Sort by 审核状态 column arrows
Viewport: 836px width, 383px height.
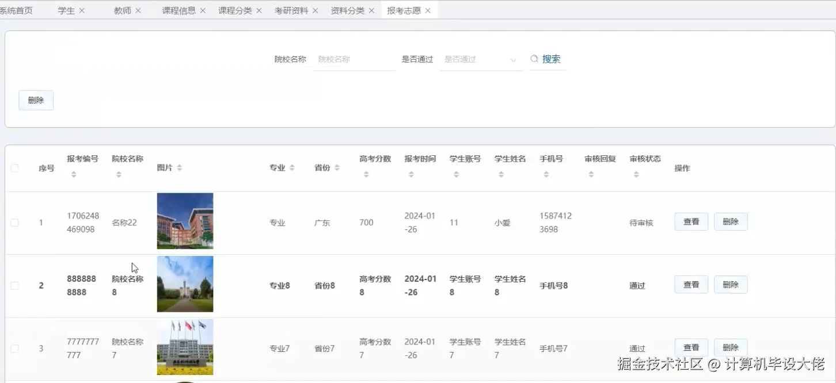point(636,174)
